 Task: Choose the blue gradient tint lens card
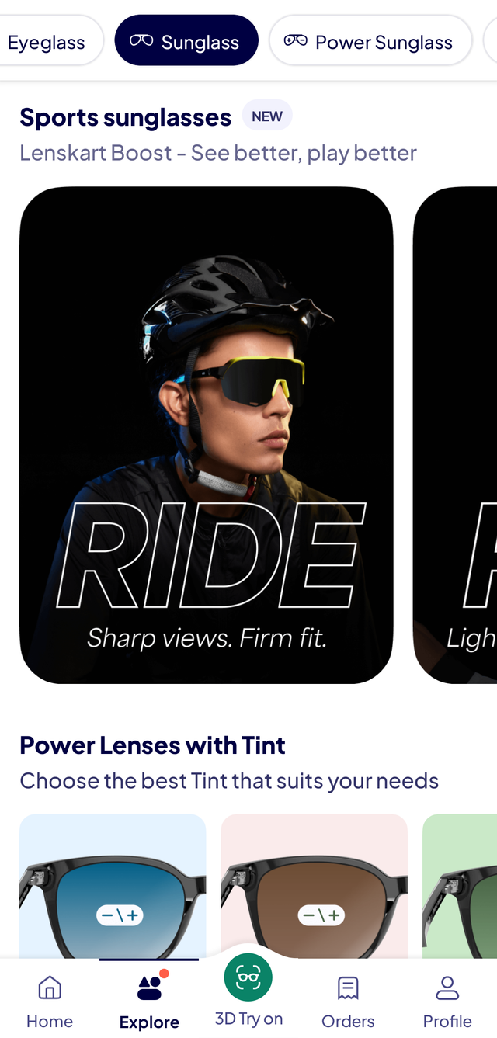click(113, 886)
